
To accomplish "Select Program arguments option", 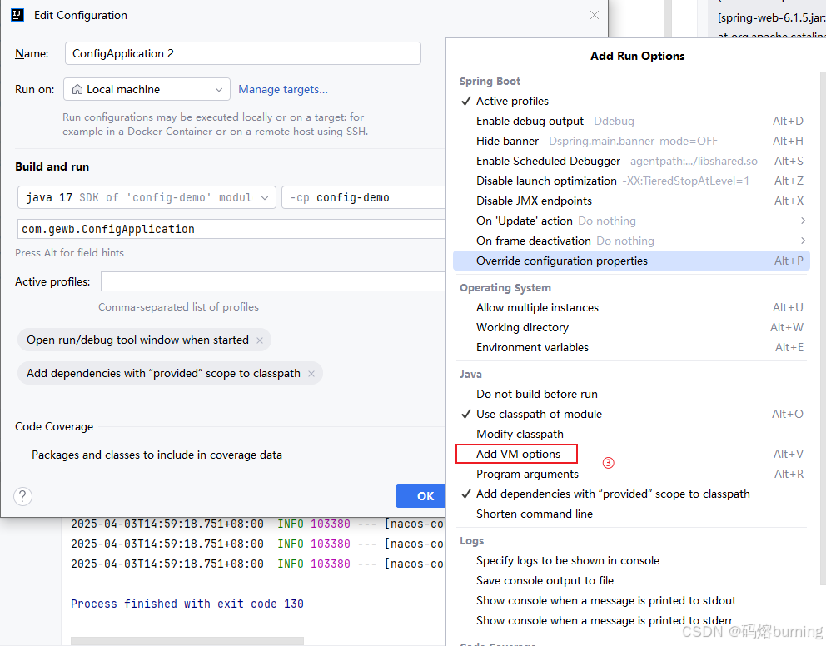I will click(631, 474).
